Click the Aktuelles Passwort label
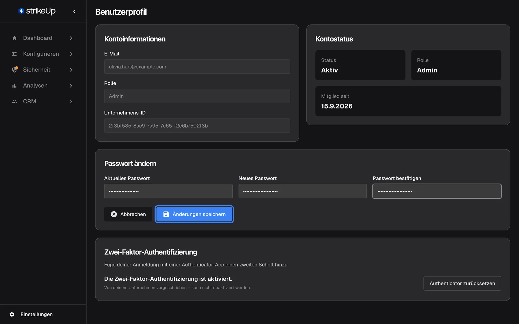The image size is (519, 324). (127, 178)
